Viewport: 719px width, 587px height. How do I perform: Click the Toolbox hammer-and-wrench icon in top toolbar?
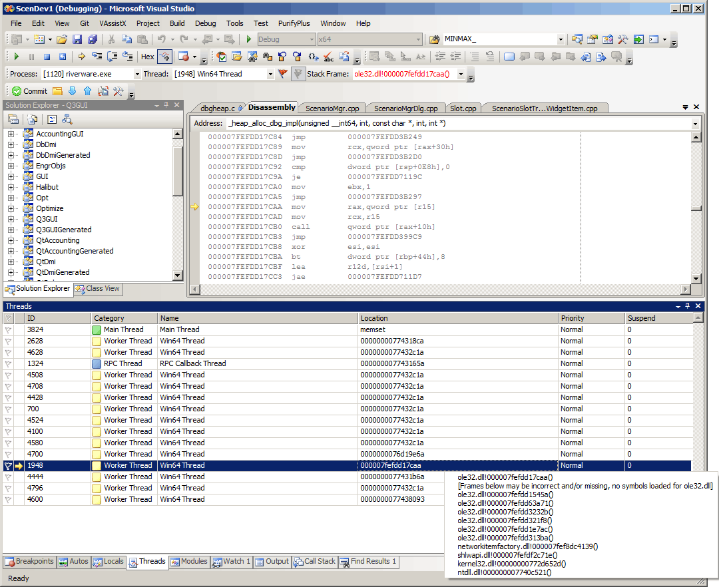[x=622, y=39]
